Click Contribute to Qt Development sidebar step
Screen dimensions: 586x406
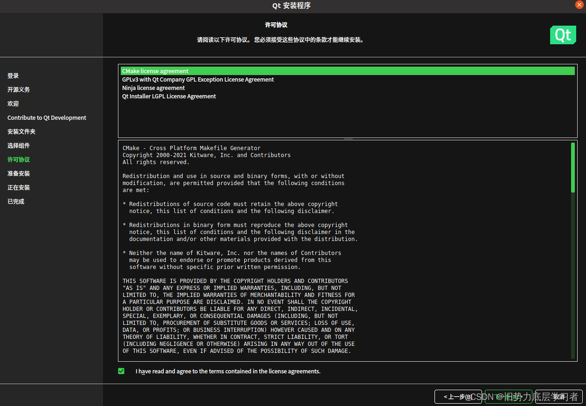click(x=47, y=117)
